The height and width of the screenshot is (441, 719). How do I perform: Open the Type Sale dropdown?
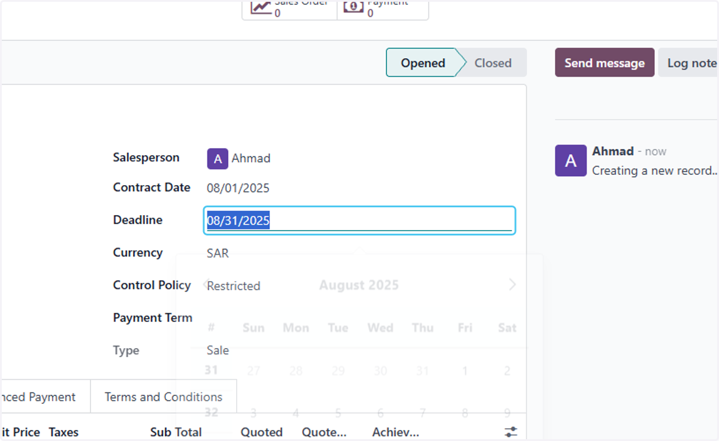pyautogui.click(x=218, y=351)
